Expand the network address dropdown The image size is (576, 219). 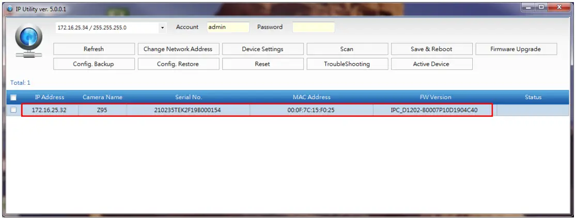point(162,27)
